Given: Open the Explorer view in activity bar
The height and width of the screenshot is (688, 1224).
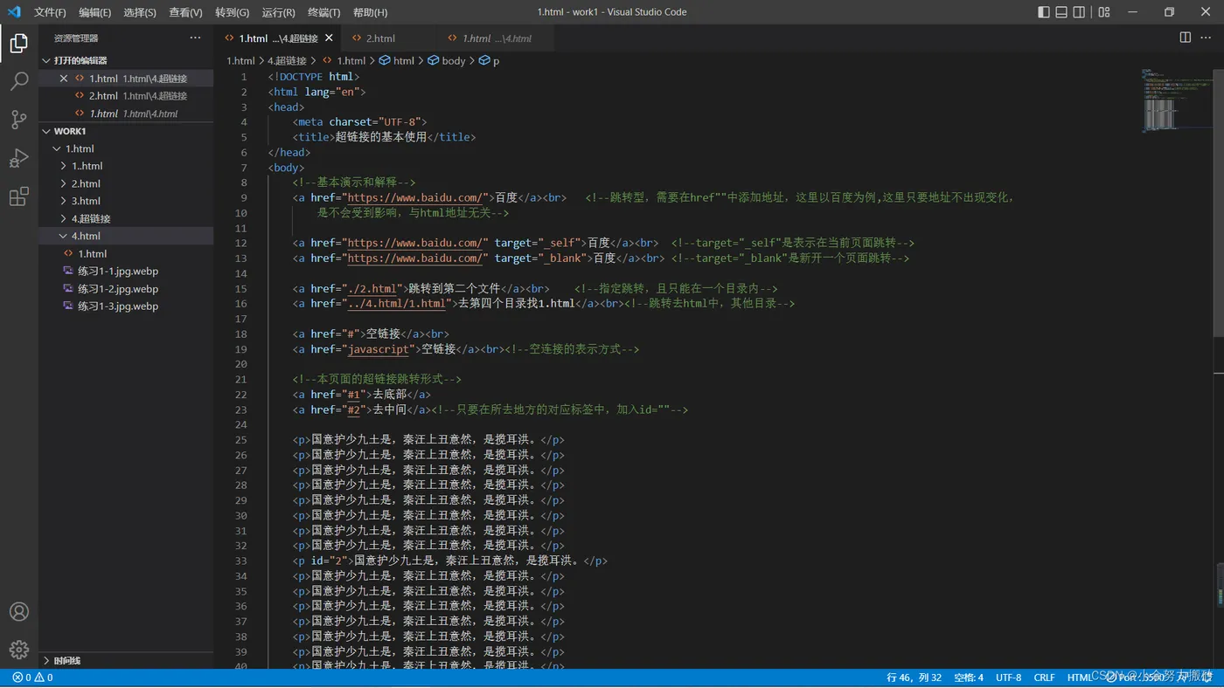Looking at the screenshot, I should coord(19,44).
